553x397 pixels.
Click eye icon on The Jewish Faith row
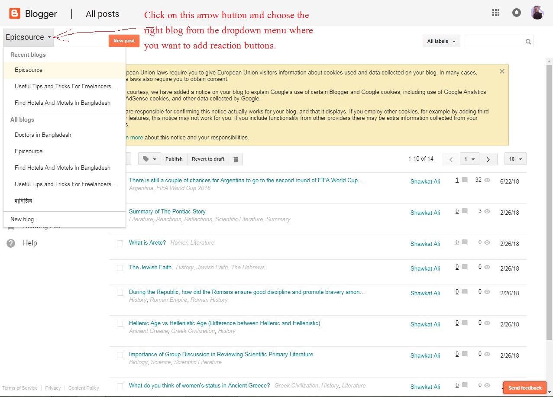pos(487,267)
